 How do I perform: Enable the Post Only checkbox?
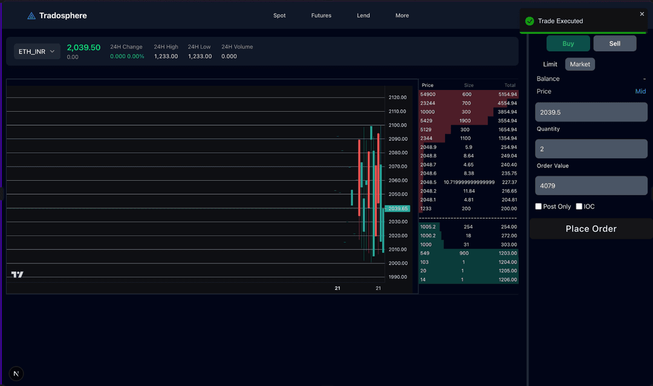(539, 207)
